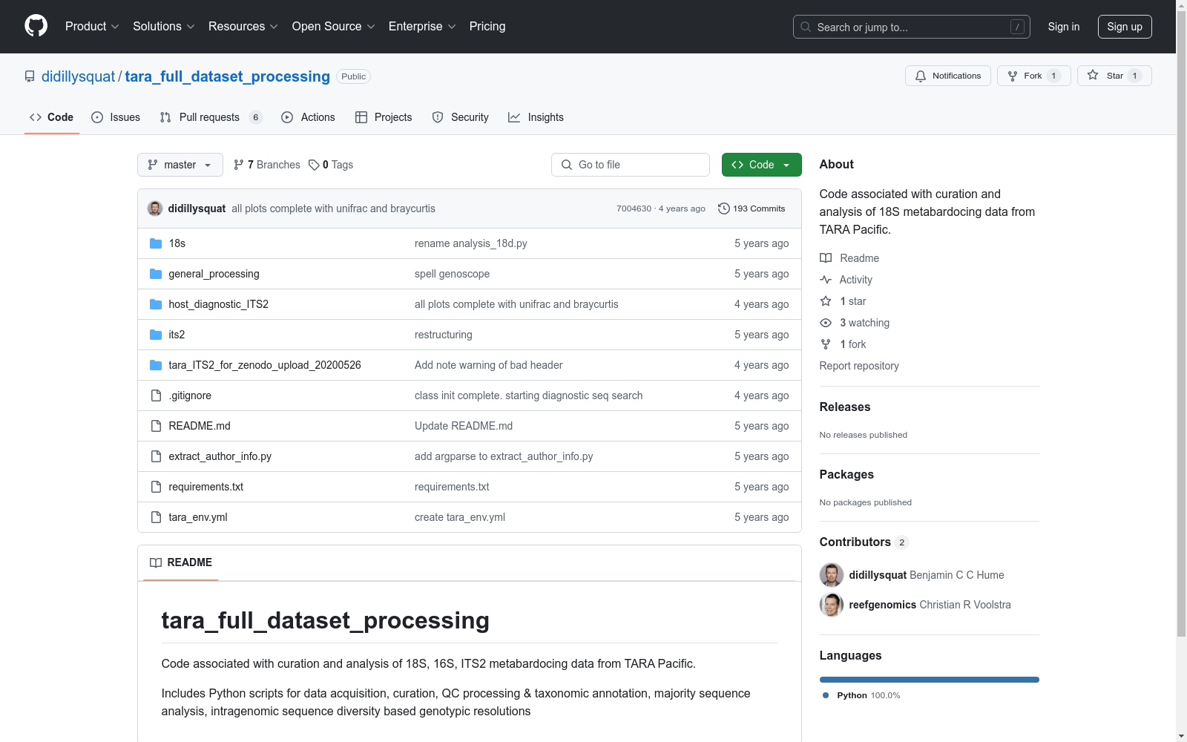Open the didillysquat owner link in title
The width and height of the screenshot is (1187, 742).
pyautogui.click(x=79, y=76)
